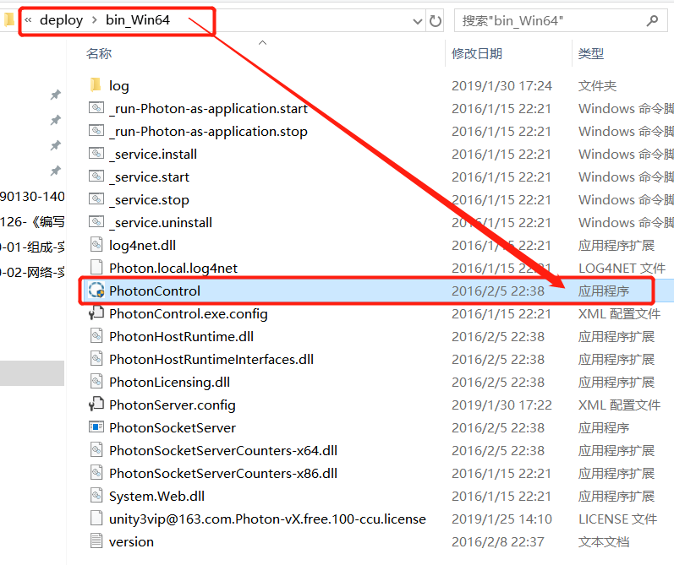Select the _service.install file name
This screenshot has height=565, width=674.
(x=153, y=155)
